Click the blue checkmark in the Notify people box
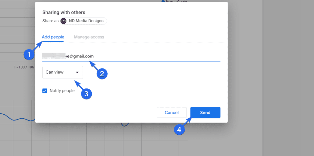Image resolution: width=314 pixels, height=156 pixels. [45, 91]
